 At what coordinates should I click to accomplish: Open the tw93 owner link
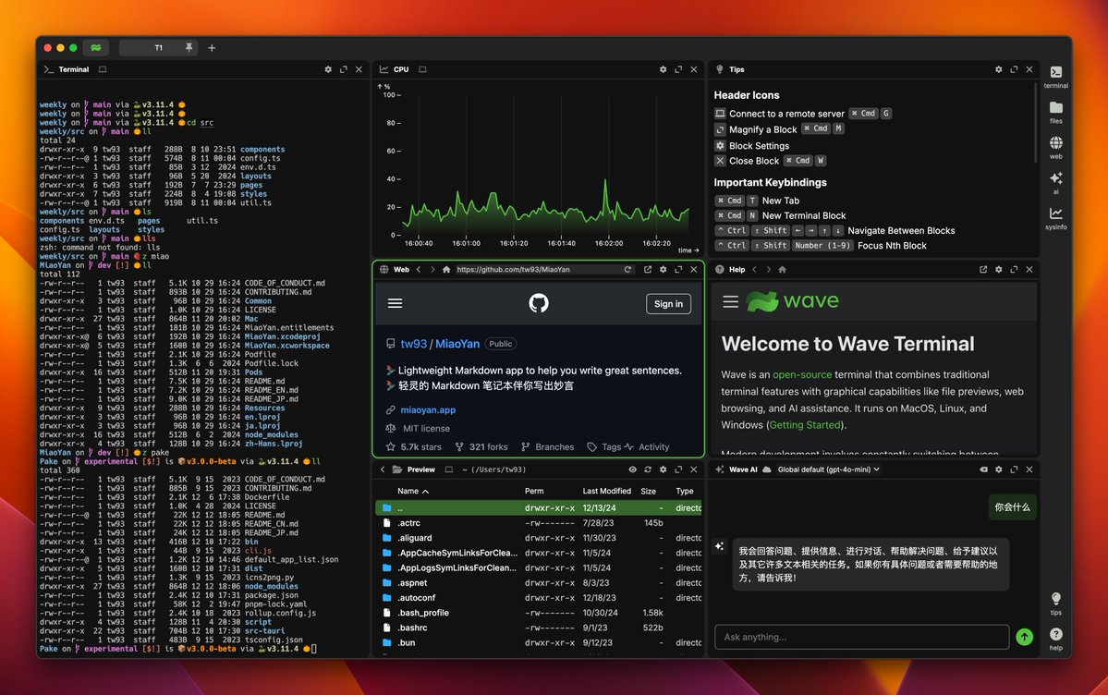tap(413, 344)
